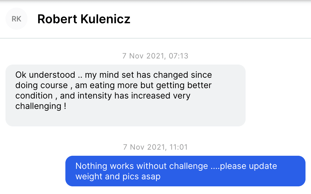Image resolution: width=311 pixels, height=194 pixels.
Task: Click the RK avatar circle
Action: tap(16, 19)
